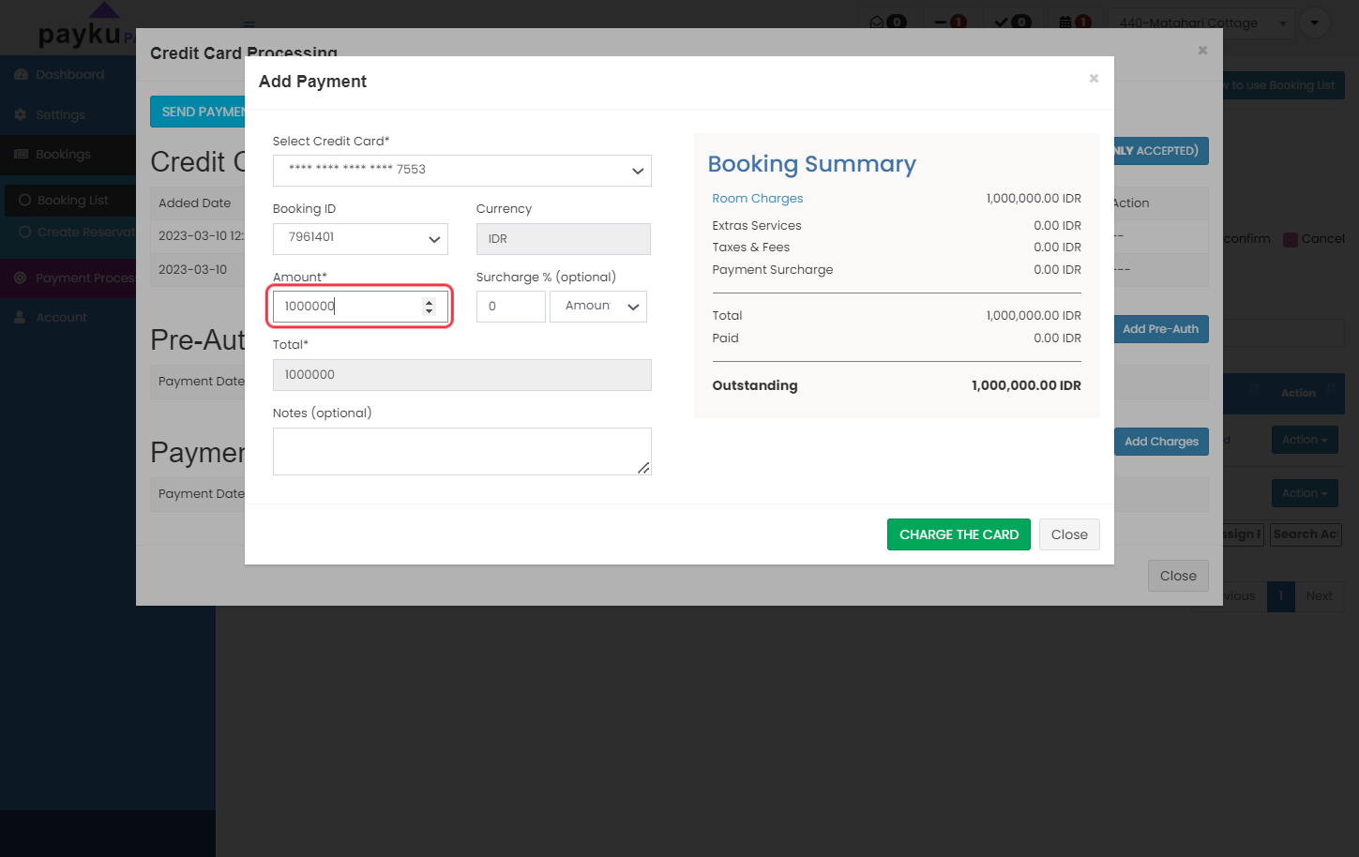Screen dimensions: 1359x857
Task: Select Booking List in sidebar
Action: point(72,201)
